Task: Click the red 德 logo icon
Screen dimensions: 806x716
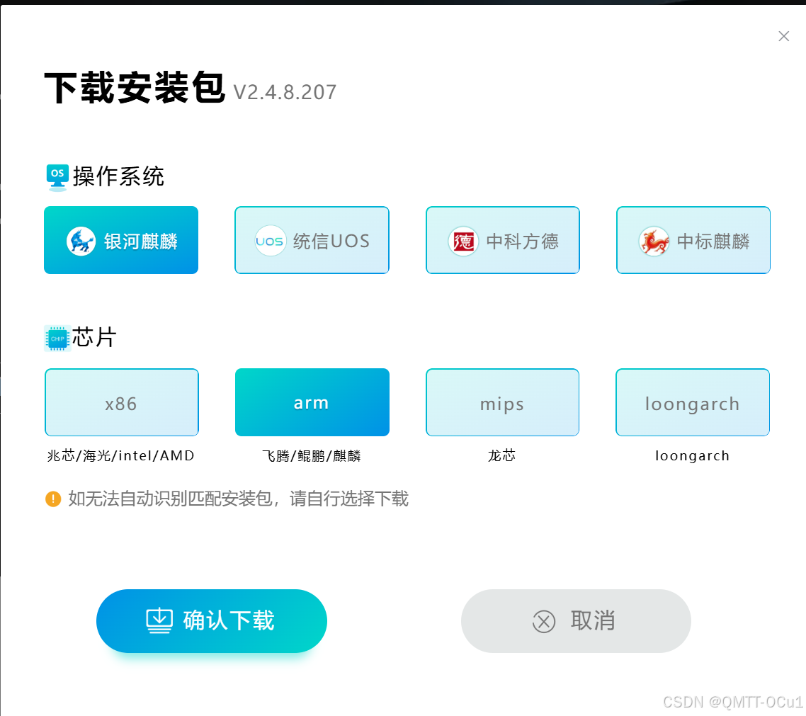Action: pos(463,241)
